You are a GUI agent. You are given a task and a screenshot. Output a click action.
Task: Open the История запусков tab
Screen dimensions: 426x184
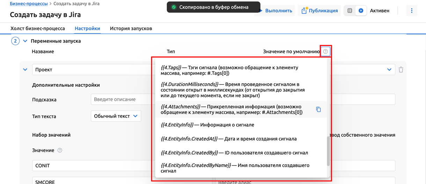click(x=131, y=28)
